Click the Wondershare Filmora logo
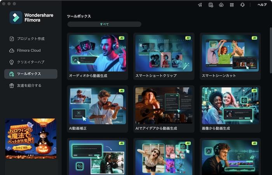 pyautogui.click(x=31, y=17)
